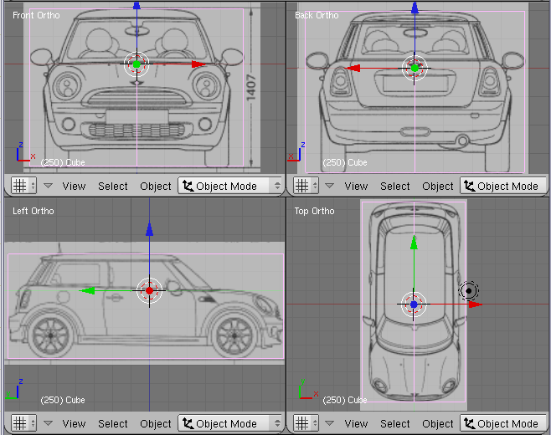Open Object menu in Top Ortho viewport
The width and height of the screenshot is (551, 435).
[437, 424]
